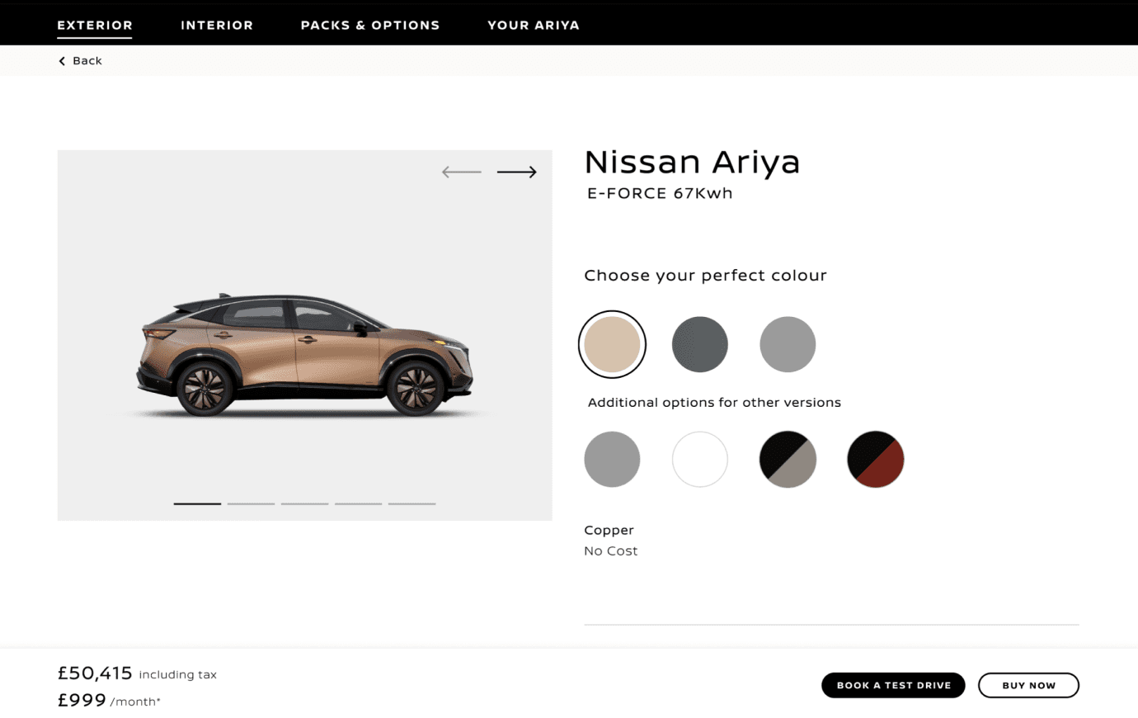Click the £999 /month* finance text
Screen dimensions: 1138x718
click(x=109, y=701)
